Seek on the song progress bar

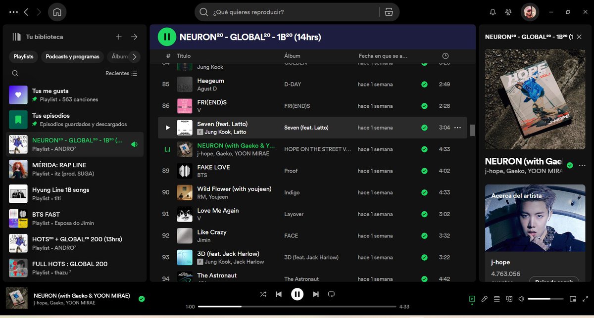click(297, 307)
